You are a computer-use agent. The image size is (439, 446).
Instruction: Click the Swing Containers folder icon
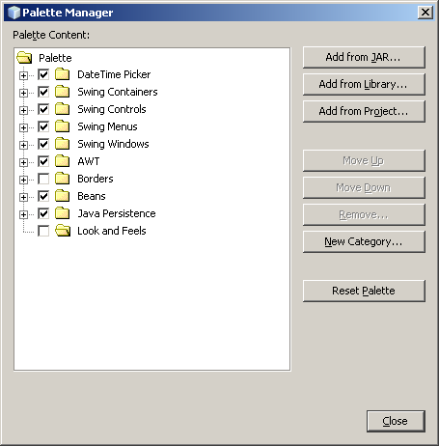tap(62, 92)
